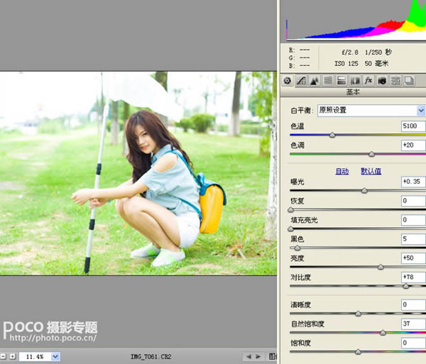Open the Detail sharpening panel
Image resolution: width=426 pixels, height=364 pixels.
point(314,81)
